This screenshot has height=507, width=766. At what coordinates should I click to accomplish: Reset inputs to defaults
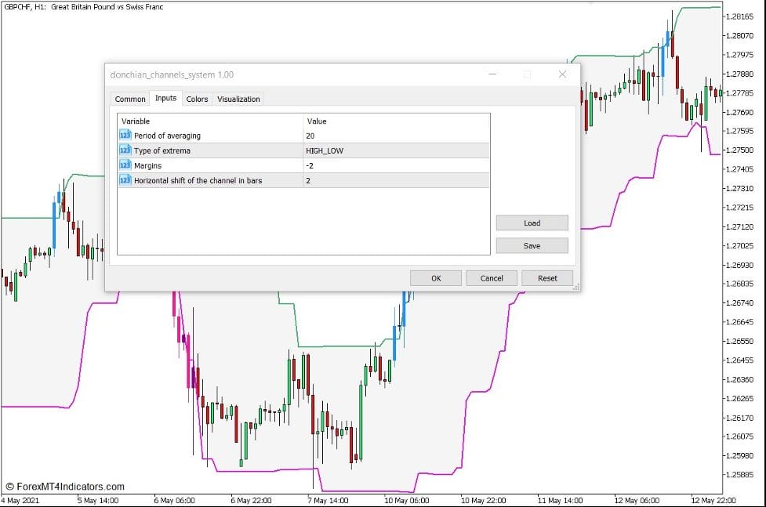click(x=547, y=277)
